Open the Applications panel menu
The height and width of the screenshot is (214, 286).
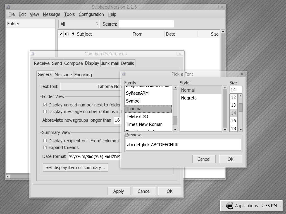click(x=246, y=206)
